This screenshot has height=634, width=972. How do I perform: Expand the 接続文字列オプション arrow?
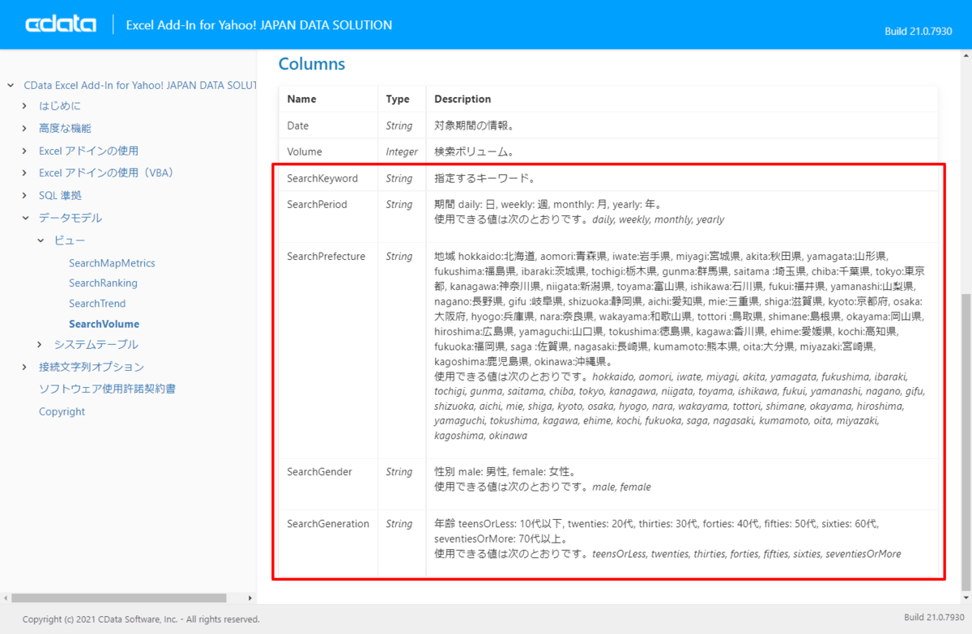pyautogui.click(x=26, y=367)
